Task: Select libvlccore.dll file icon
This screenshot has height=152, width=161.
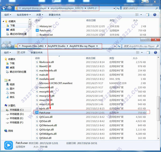Action: (x=37, y=62)
